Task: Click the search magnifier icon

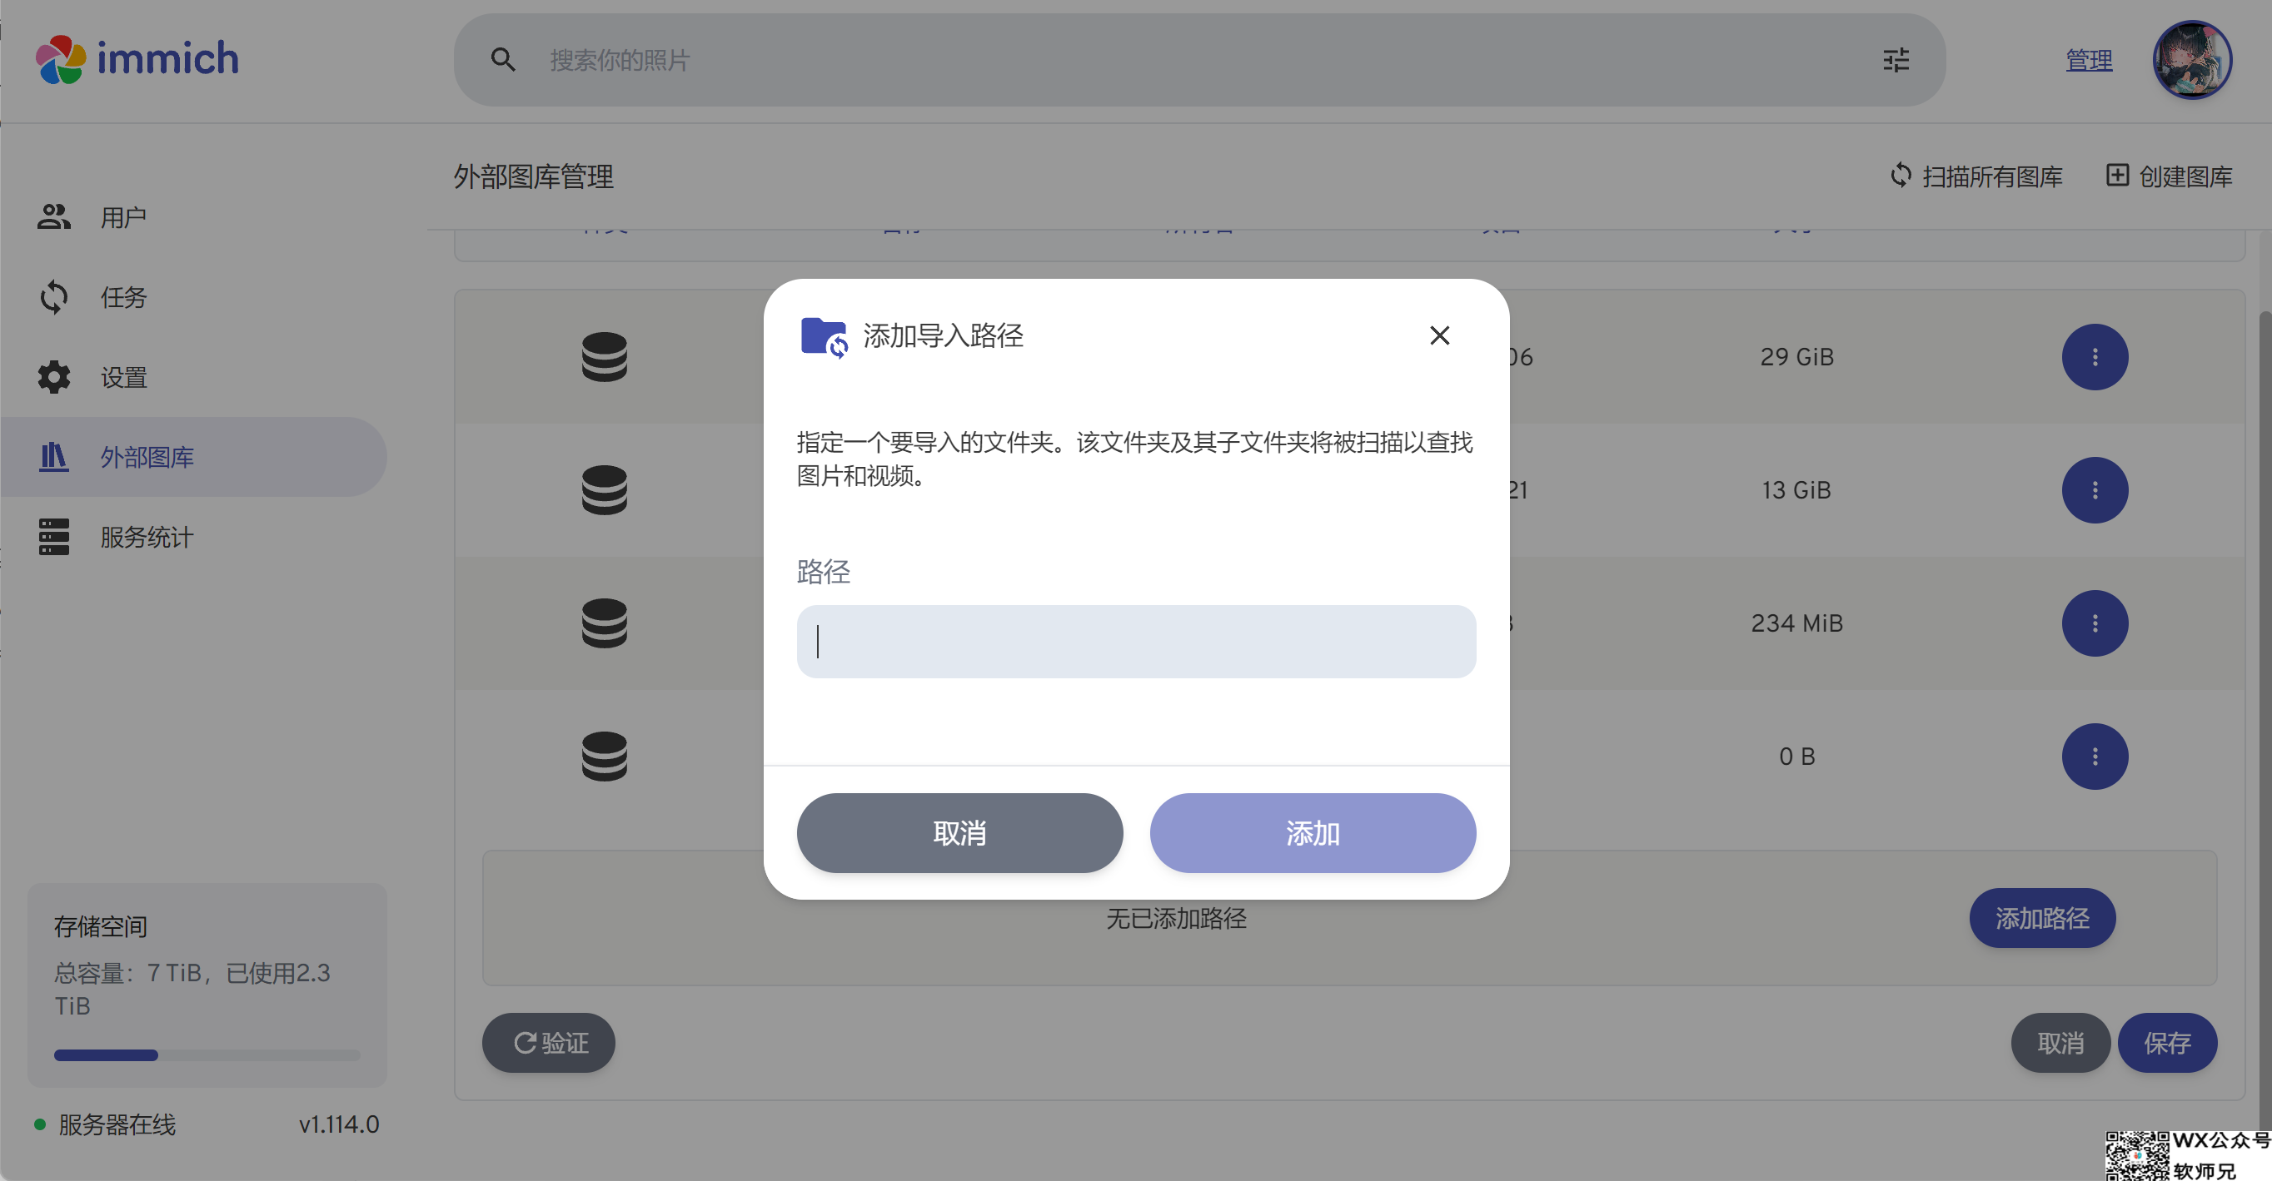Action: (x=503, y=60)
